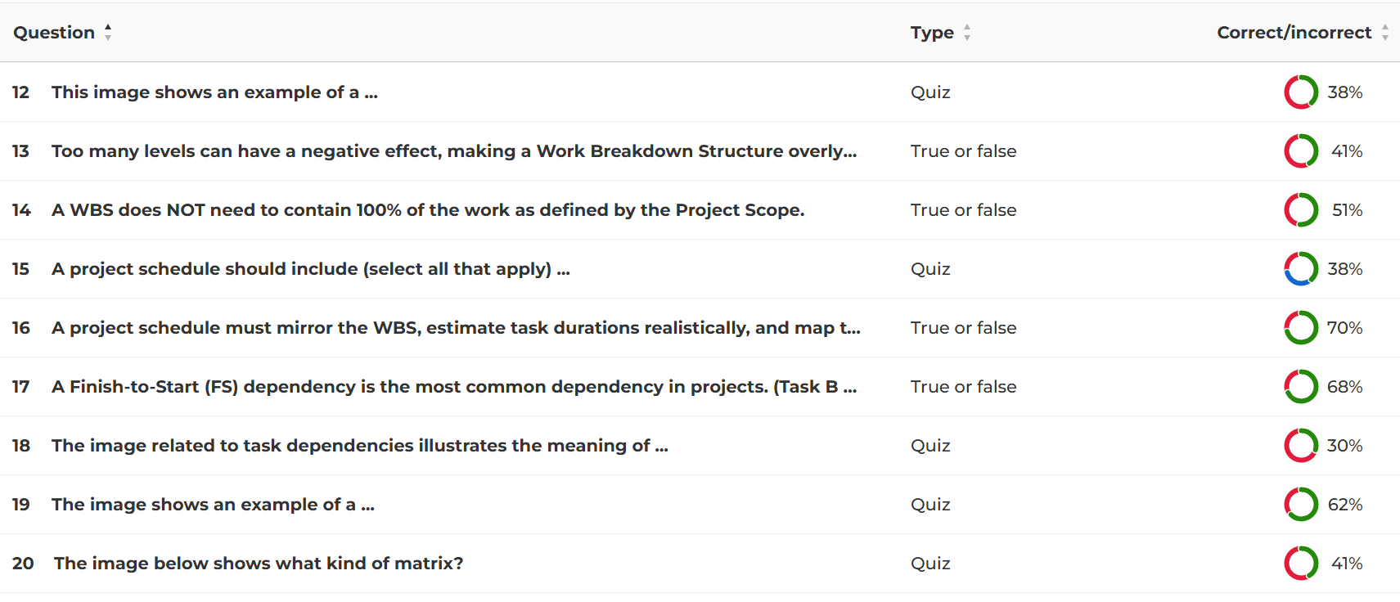Sort by Correct/incorrect column arrows

coord(1385,33)
